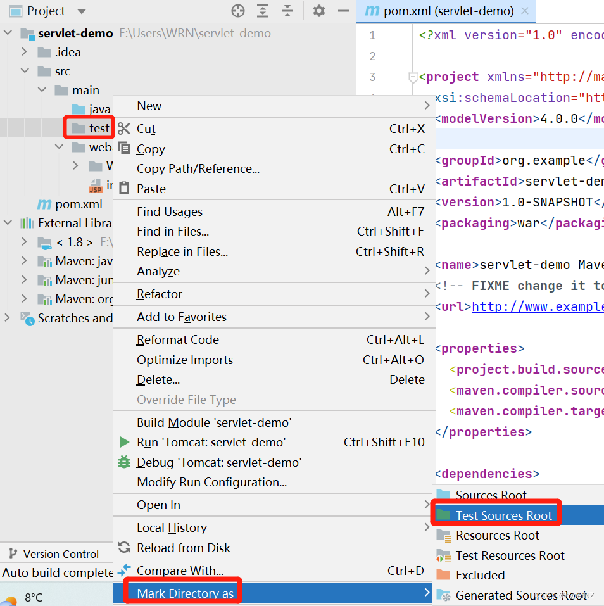
Task: Select Replace in Files option
Action: click(274, 251)
